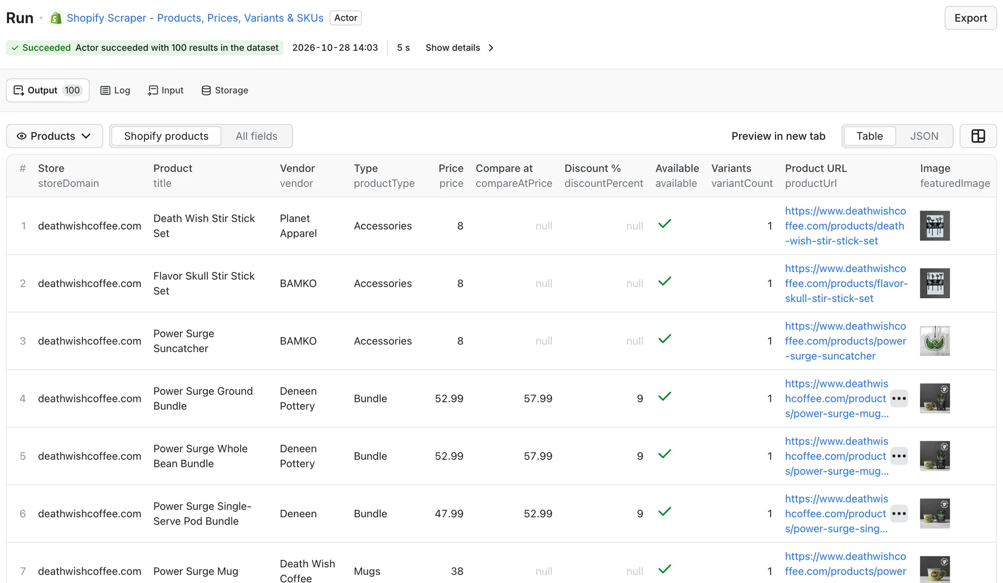1003x583 pixels.
Task: Toggle the split layout view icon button
Action: 978,136
